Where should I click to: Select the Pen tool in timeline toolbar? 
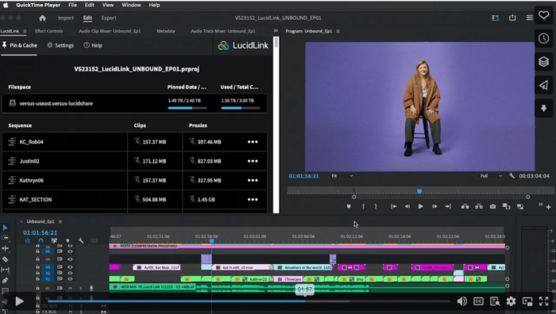[x=5, y=281]
